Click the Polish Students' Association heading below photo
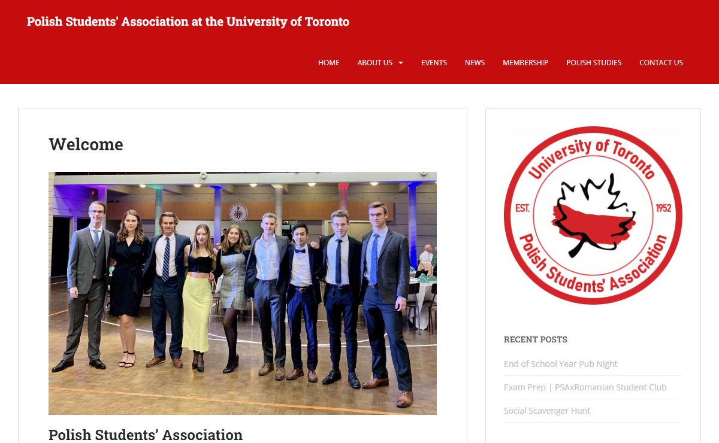 point(146,435)
